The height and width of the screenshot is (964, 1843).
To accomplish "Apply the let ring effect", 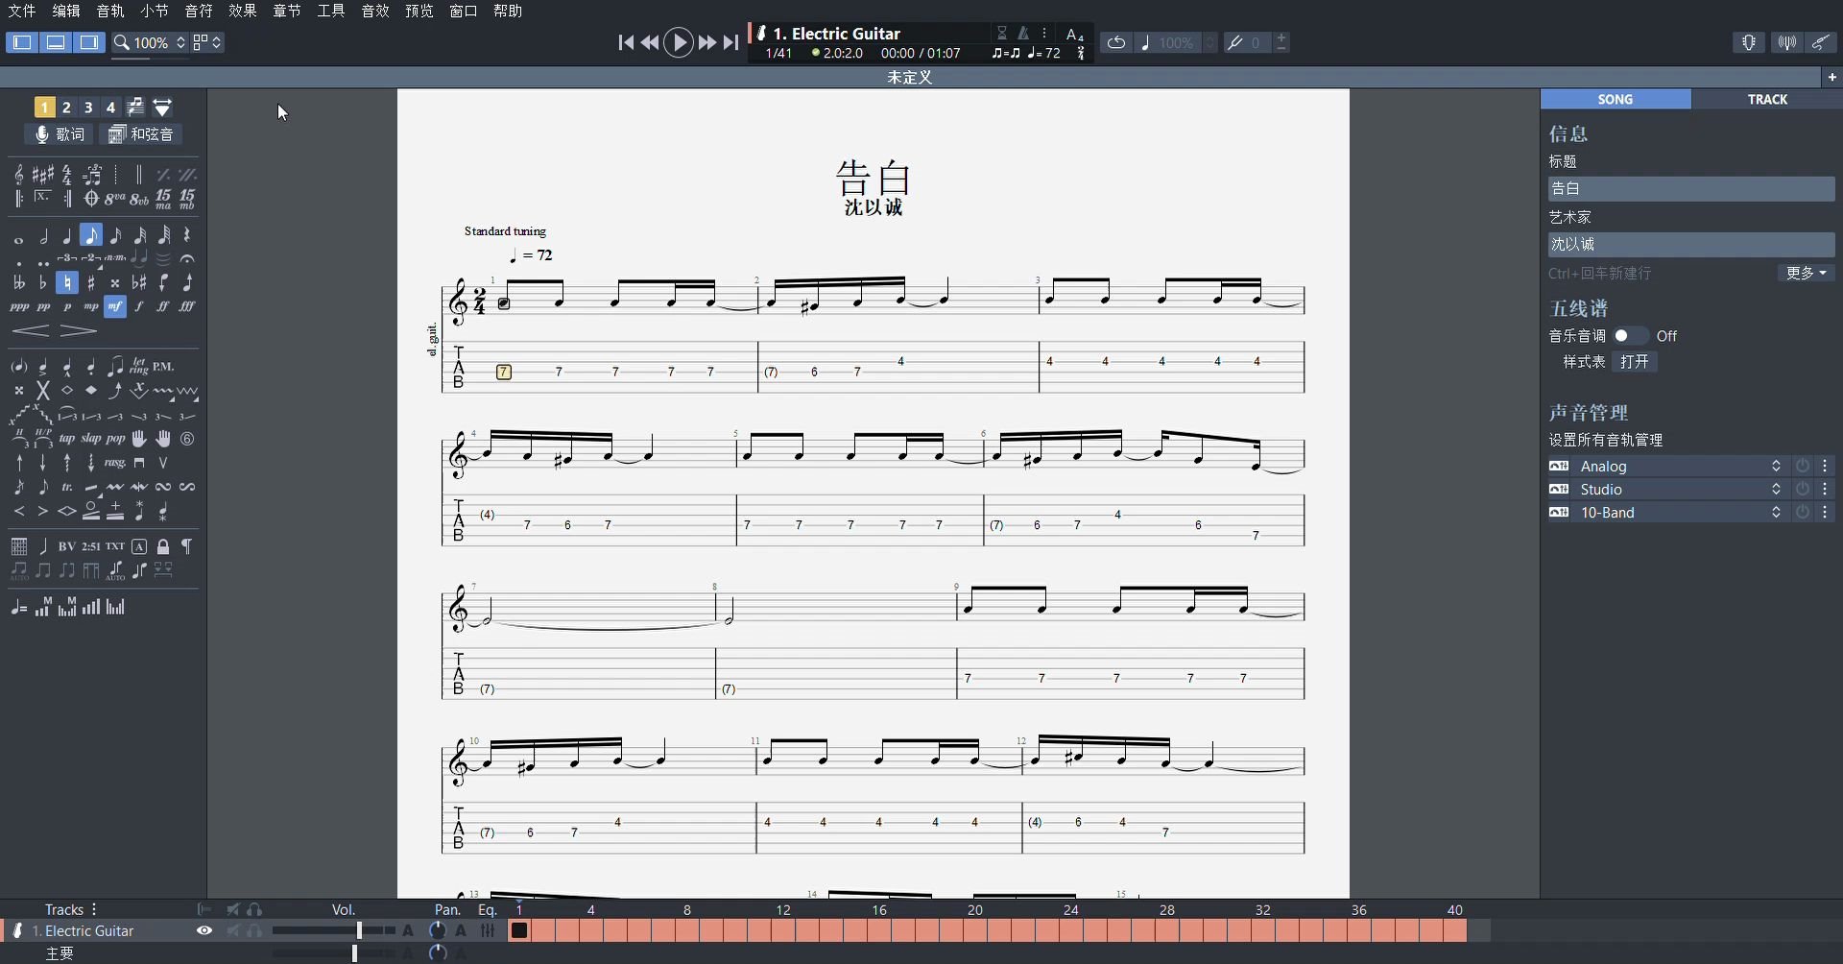I will 139,366.
